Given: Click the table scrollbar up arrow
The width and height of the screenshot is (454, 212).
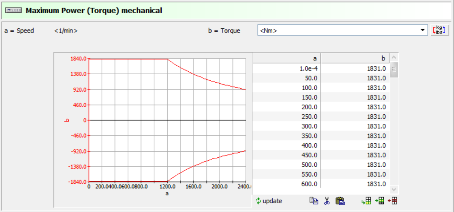Looking at the screenshot, I should point(394,58).
